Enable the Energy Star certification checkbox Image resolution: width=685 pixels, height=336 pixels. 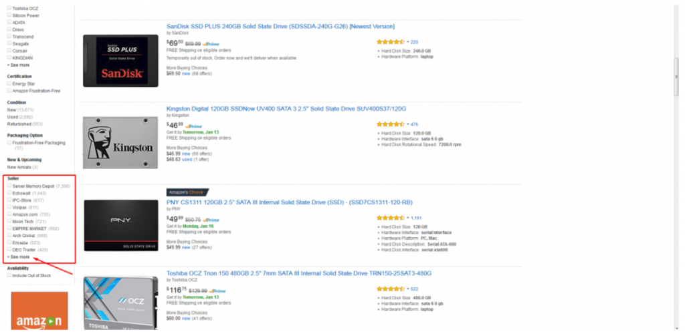(9, 83)
